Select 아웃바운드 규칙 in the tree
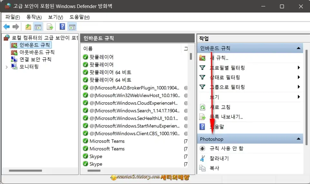The height and width of the screenshot is (184, 310). 37,52
